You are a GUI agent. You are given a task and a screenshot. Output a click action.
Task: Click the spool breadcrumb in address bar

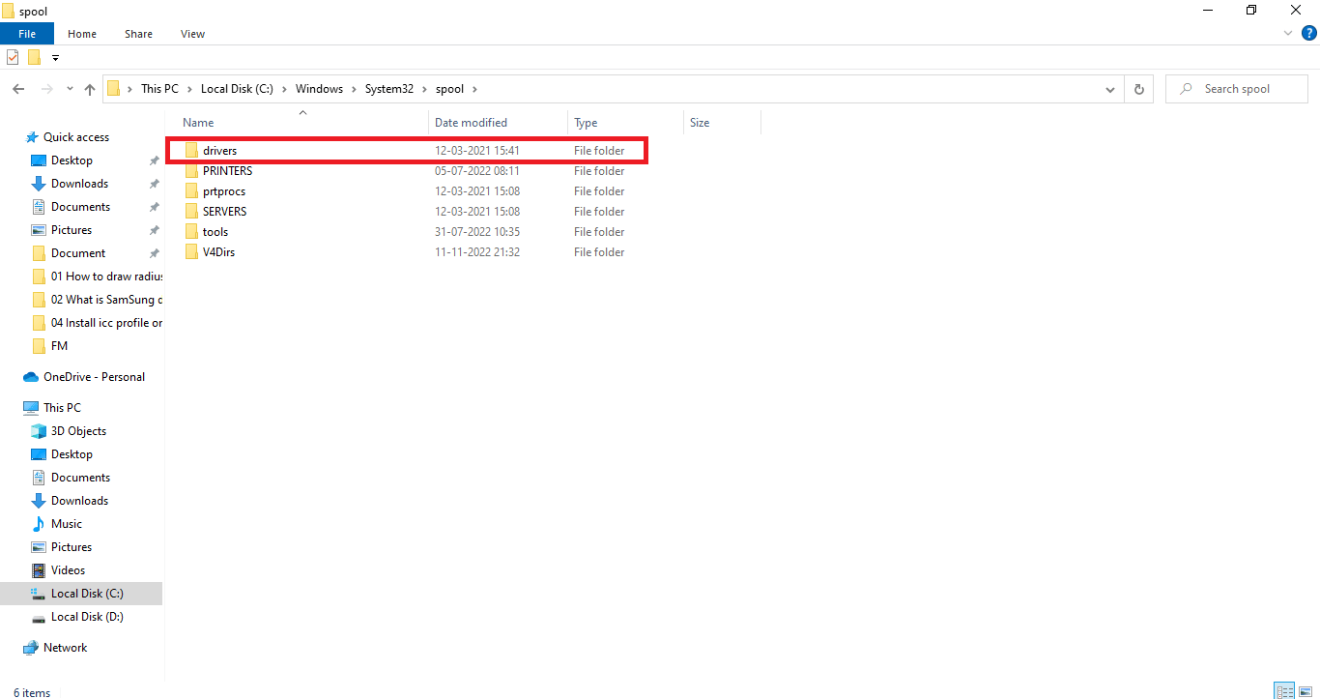[449, 89]
